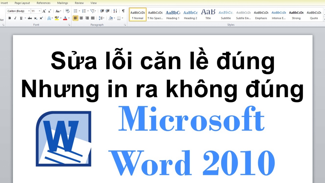Screen dimensions: 325x183
Task: Click the 'Word 2010' blue text
Action: [192, 163]
